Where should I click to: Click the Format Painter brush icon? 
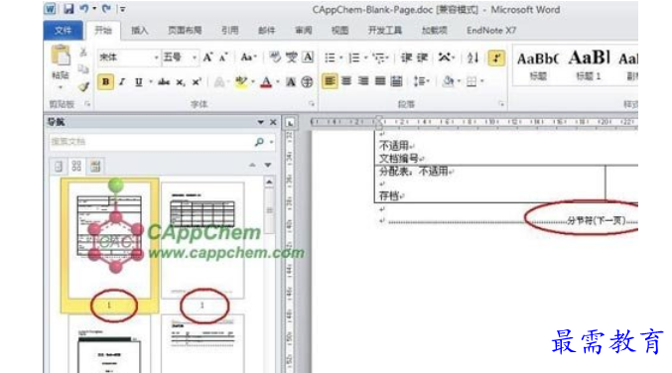click(83, 87)
